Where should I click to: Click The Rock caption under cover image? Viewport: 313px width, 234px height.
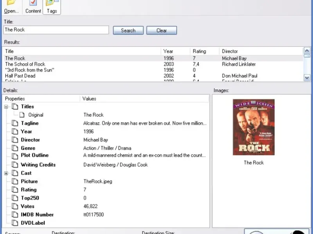click(x=254, y=163)
